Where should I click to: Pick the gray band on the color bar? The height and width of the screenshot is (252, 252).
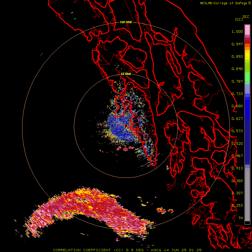tap(247, 195)
